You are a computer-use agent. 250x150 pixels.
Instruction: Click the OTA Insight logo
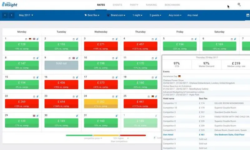(x=10, y=4)
